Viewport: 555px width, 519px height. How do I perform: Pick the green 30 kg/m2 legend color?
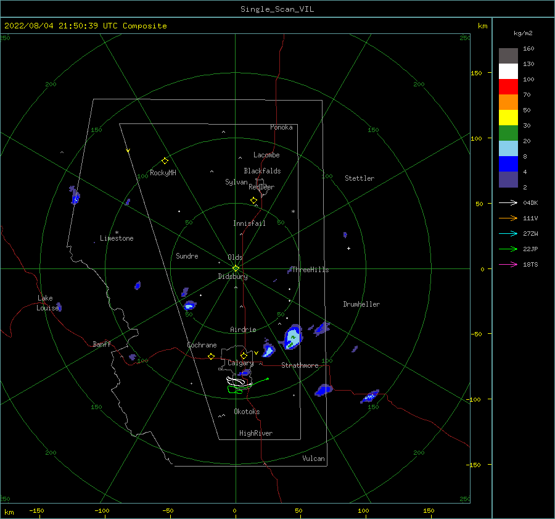(x=508, y=133)
